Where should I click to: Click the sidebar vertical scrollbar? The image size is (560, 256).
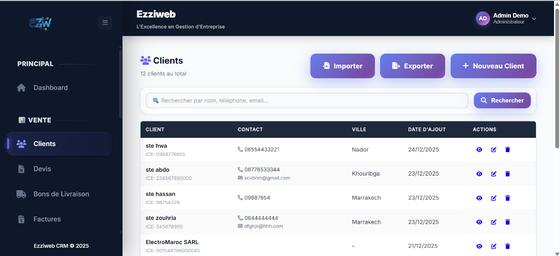click(x=120, y=84)
